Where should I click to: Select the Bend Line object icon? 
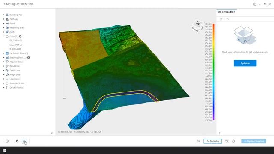pos(7,66)
